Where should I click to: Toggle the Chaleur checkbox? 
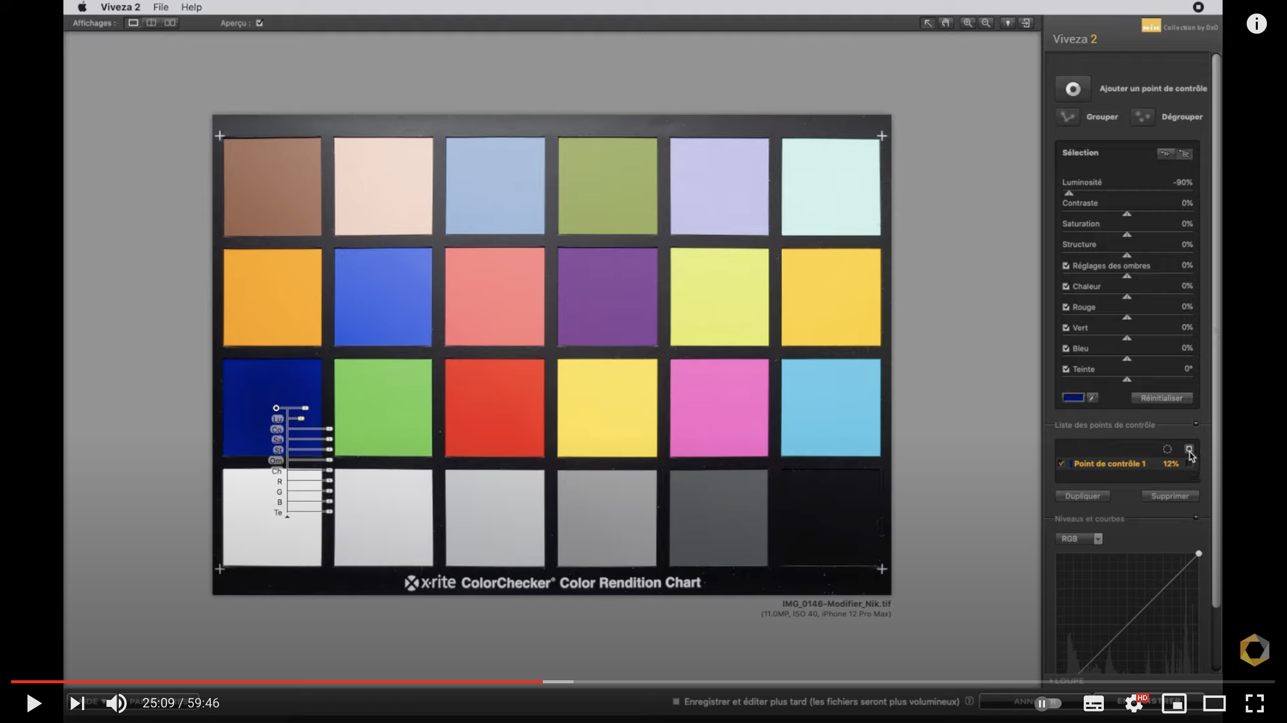click(1066, 286)
